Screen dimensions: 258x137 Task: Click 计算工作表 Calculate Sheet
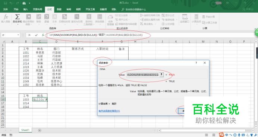click(x=210, y=22)
